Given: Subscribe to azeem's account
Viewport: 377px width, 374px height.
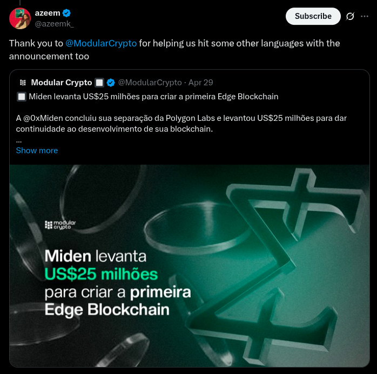Looking at the screenshot, I should click(313, 16).
